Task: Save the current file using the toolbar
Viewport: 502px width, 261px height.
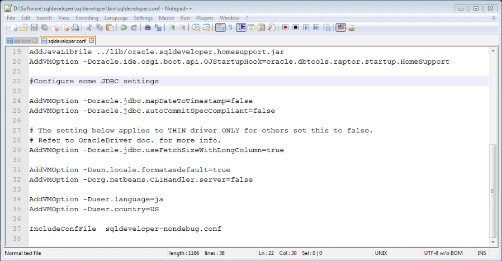Action: 34,28
